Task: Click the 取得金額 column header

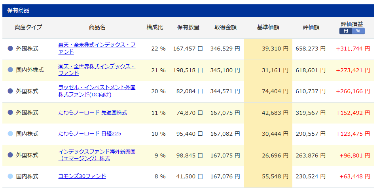Action: click(225, 27)
